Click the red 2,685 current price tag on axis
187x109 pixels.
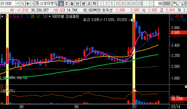click(179, 32)
